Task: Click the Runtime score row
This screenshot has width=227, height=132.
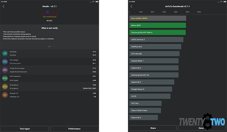Action: pos(53,55)
